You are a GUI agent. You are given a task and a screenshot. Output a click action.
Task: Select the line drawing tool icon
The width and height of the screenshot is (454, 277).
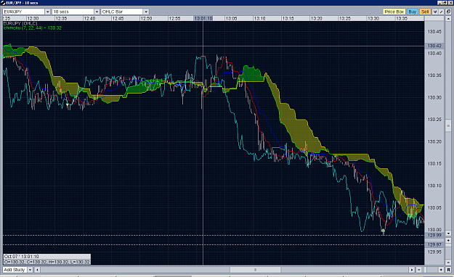coord(441,12)
